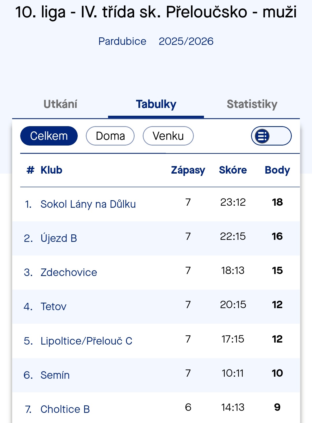Click the Body column header
The image size is (312, 423).
coord(277,170)
